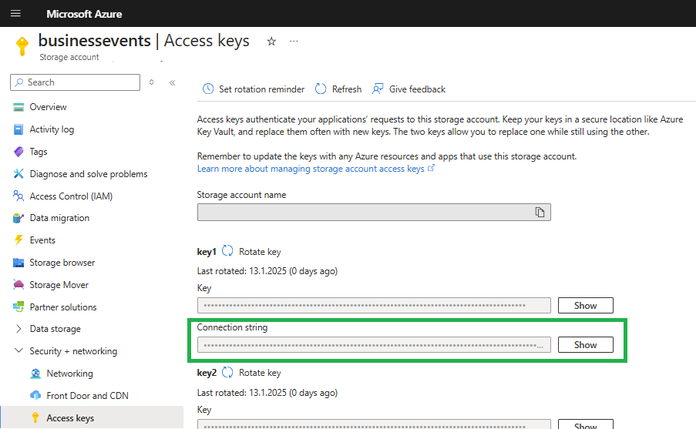Open the more options ellipsis in header
The height and width of the screenshot is (429, 696).
click(294, 42)
